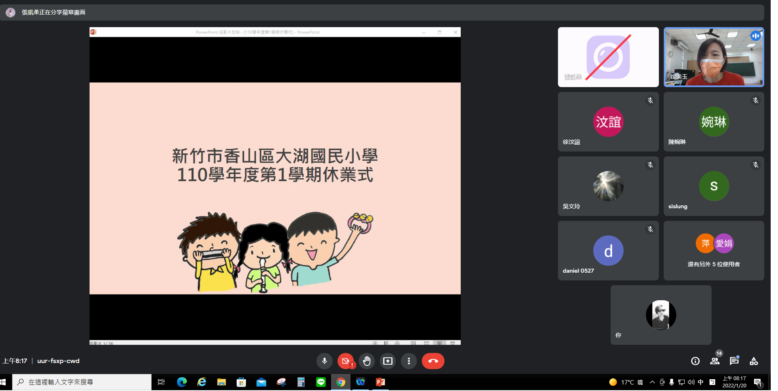778x391 pixels.
Task: Open the tile showing 5 other users
Action: tap(714, 250)
